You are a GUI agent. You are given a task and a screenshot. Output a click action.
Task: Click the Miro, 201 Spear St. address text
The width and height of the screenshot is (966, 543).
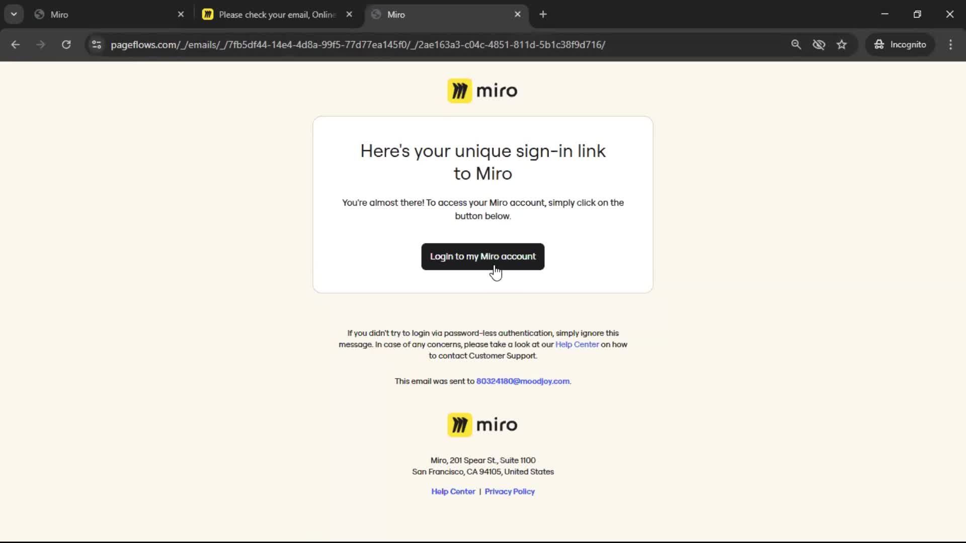tap(482, 460)
